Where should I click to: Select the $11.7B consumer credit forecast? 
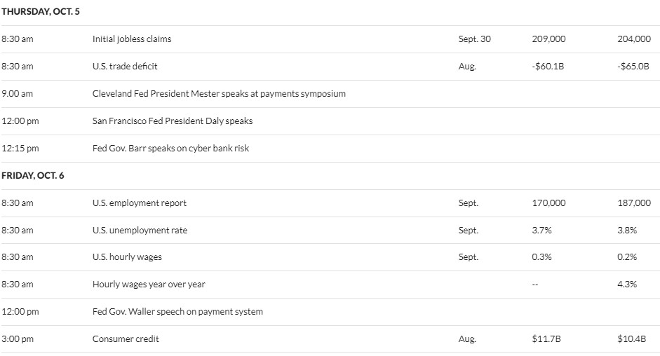[x=546, y=339]
